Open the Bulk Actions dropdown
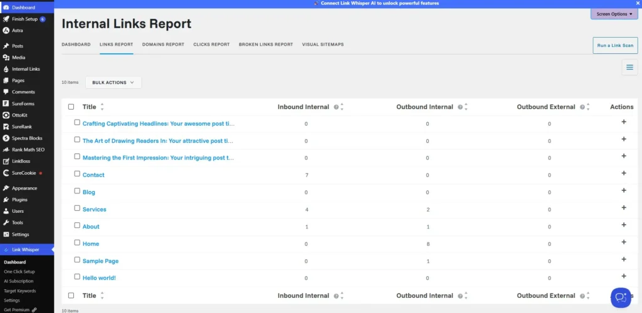 (x=113, y=83)
